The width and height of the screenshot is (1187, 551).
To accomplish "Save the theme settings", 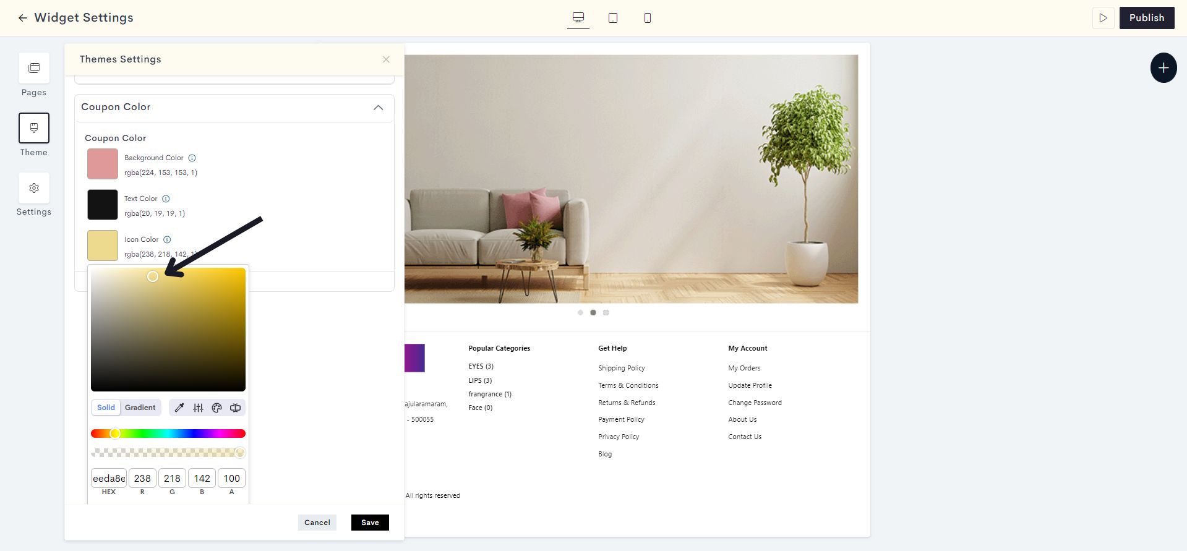I will pyautogui.click(x=370, y=523).
